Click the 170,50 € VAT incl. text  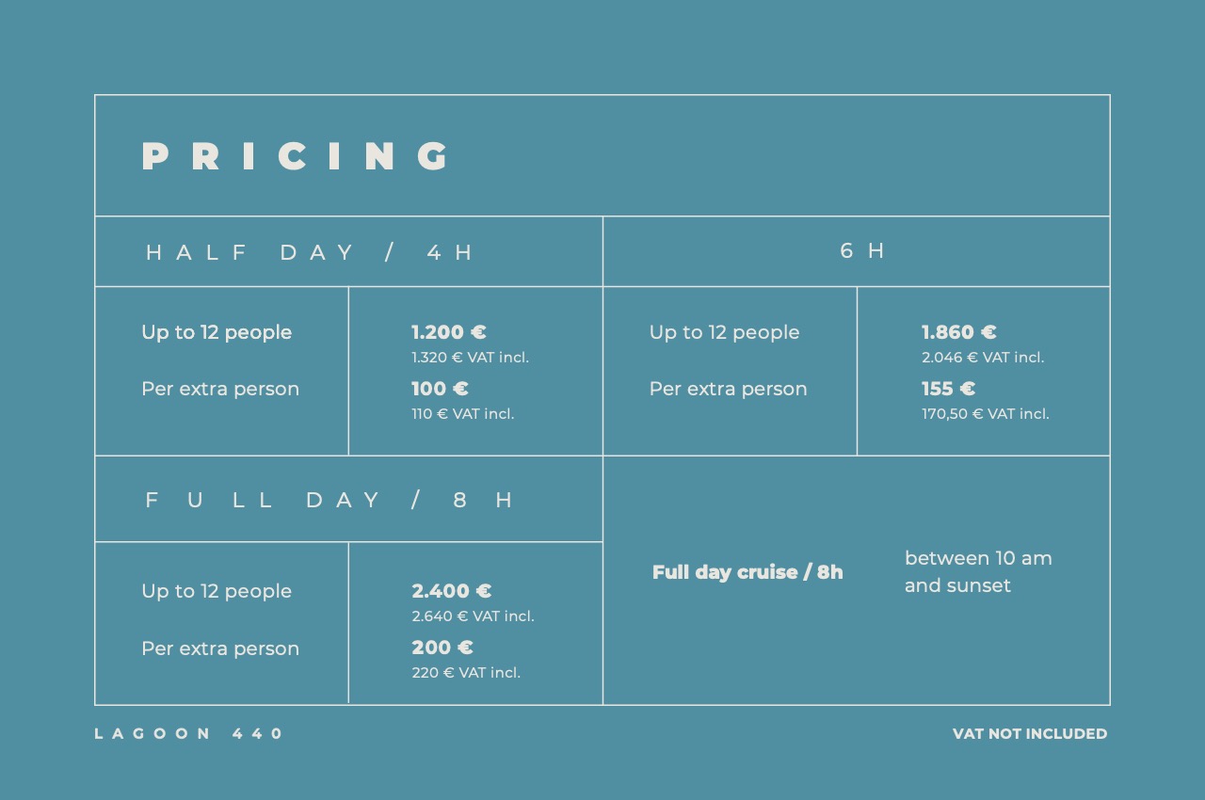click(x=986, y=414)
